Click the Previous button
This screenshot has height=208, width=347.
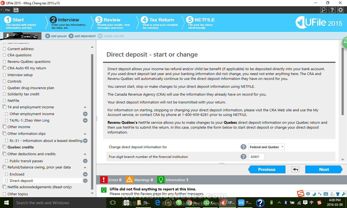pyautogui.click(x=267, y=170)
